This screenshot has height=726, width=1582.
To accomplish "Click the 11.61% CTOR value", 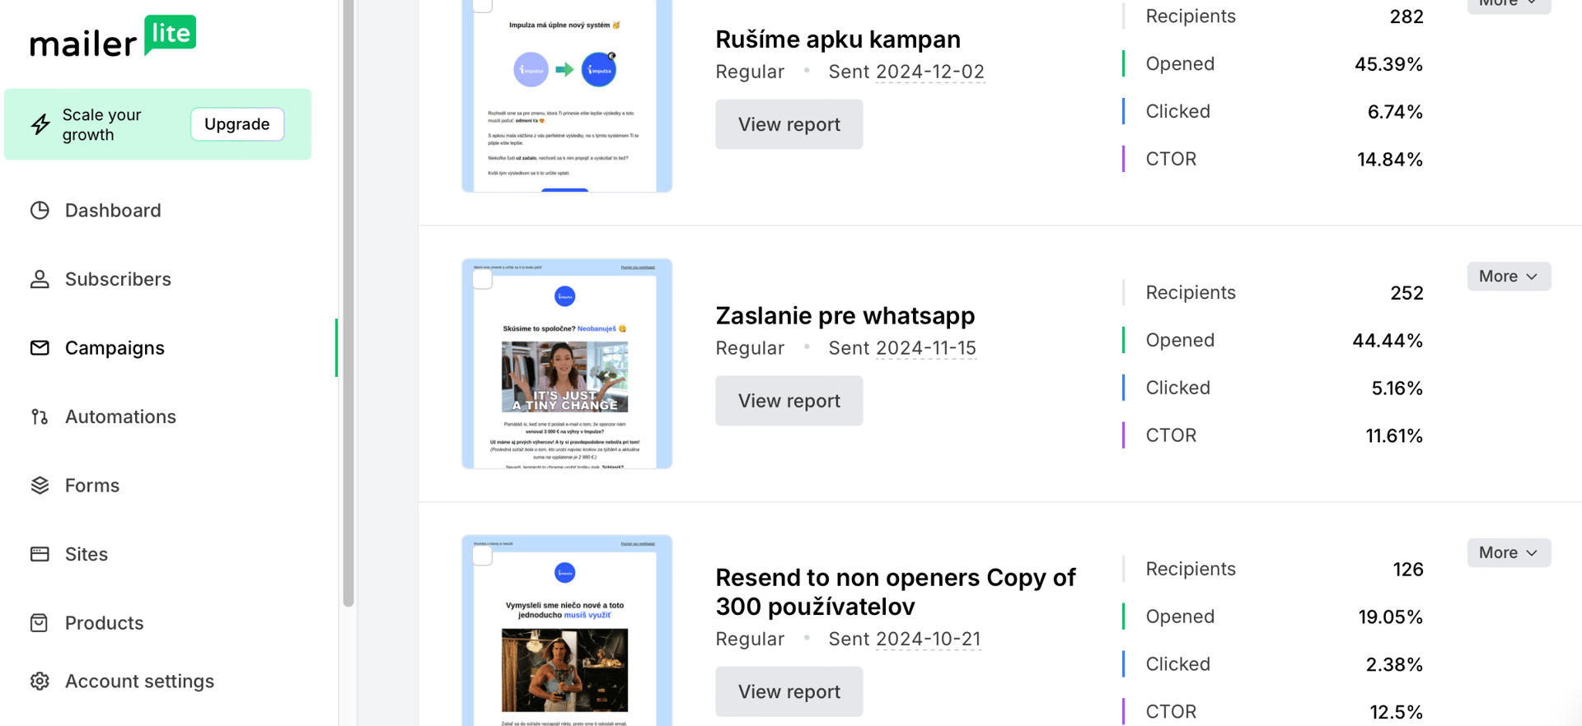I will pyautogui.click(x=1394, y=436).
